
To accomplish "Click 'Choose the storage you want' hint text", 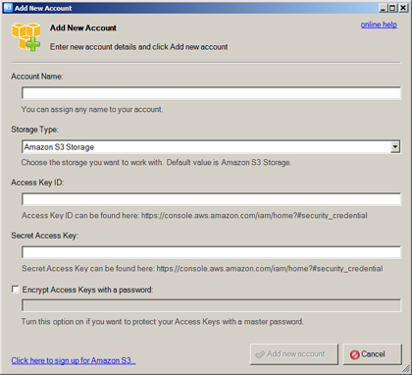I will (156, 163).
